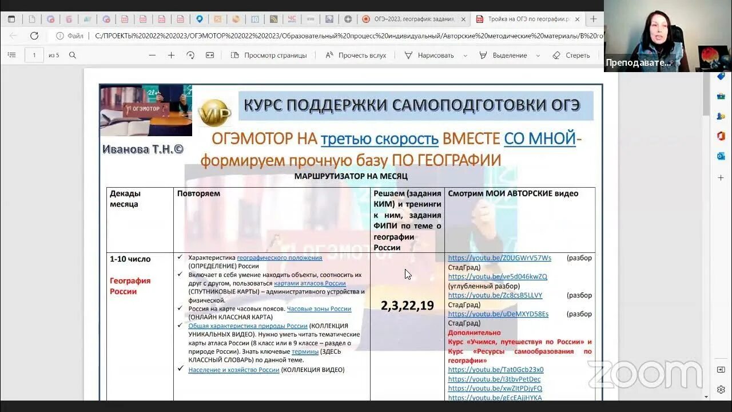The image size is (732, 412).
Task: Hide the Edge sidebar panel icon
Action: (721, 370)
